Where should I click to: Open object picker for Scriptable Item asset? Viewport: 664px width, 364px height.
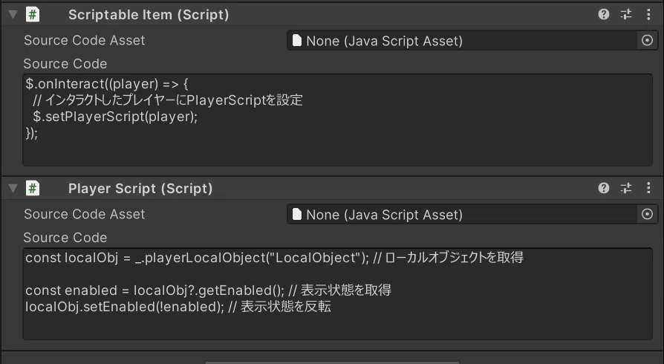(x=647, y=41)
